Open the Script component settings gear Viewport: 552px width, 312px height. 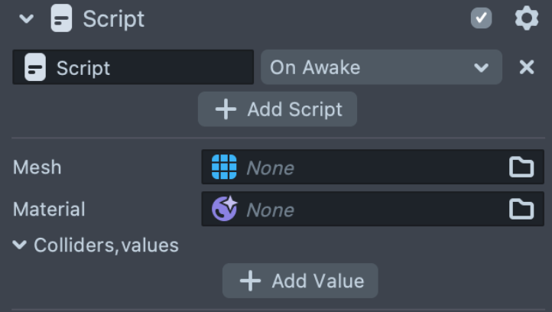click(526, 18)
